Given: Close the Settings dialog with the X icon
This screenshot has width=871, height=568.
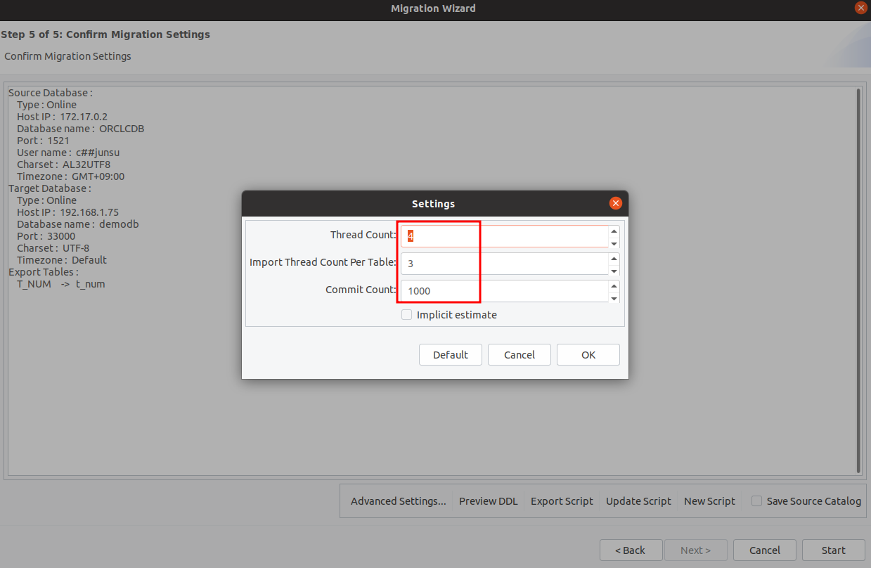Looking at the screenshot, I should click(x=616, y=203).
